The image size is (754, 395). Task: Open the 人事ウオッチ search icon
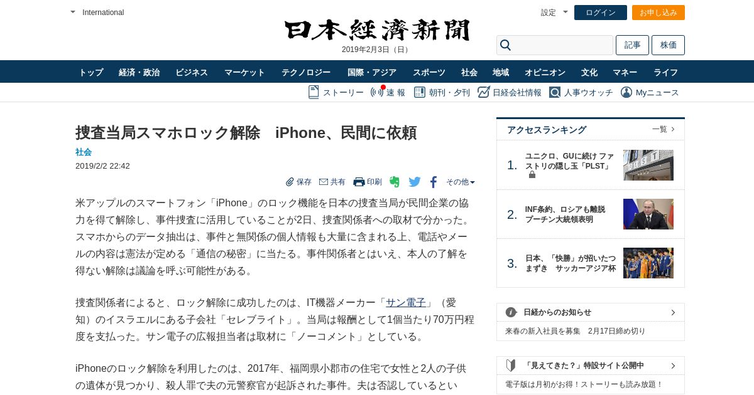pyautogui.click(x=554, y=92)
